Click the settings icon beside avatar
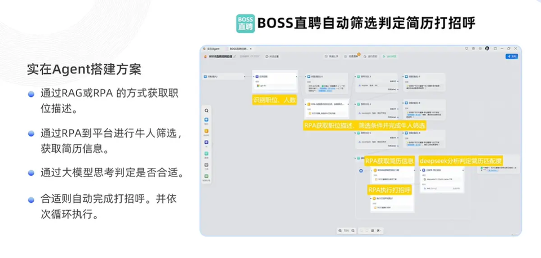541x258 pixels. [480, 48]
